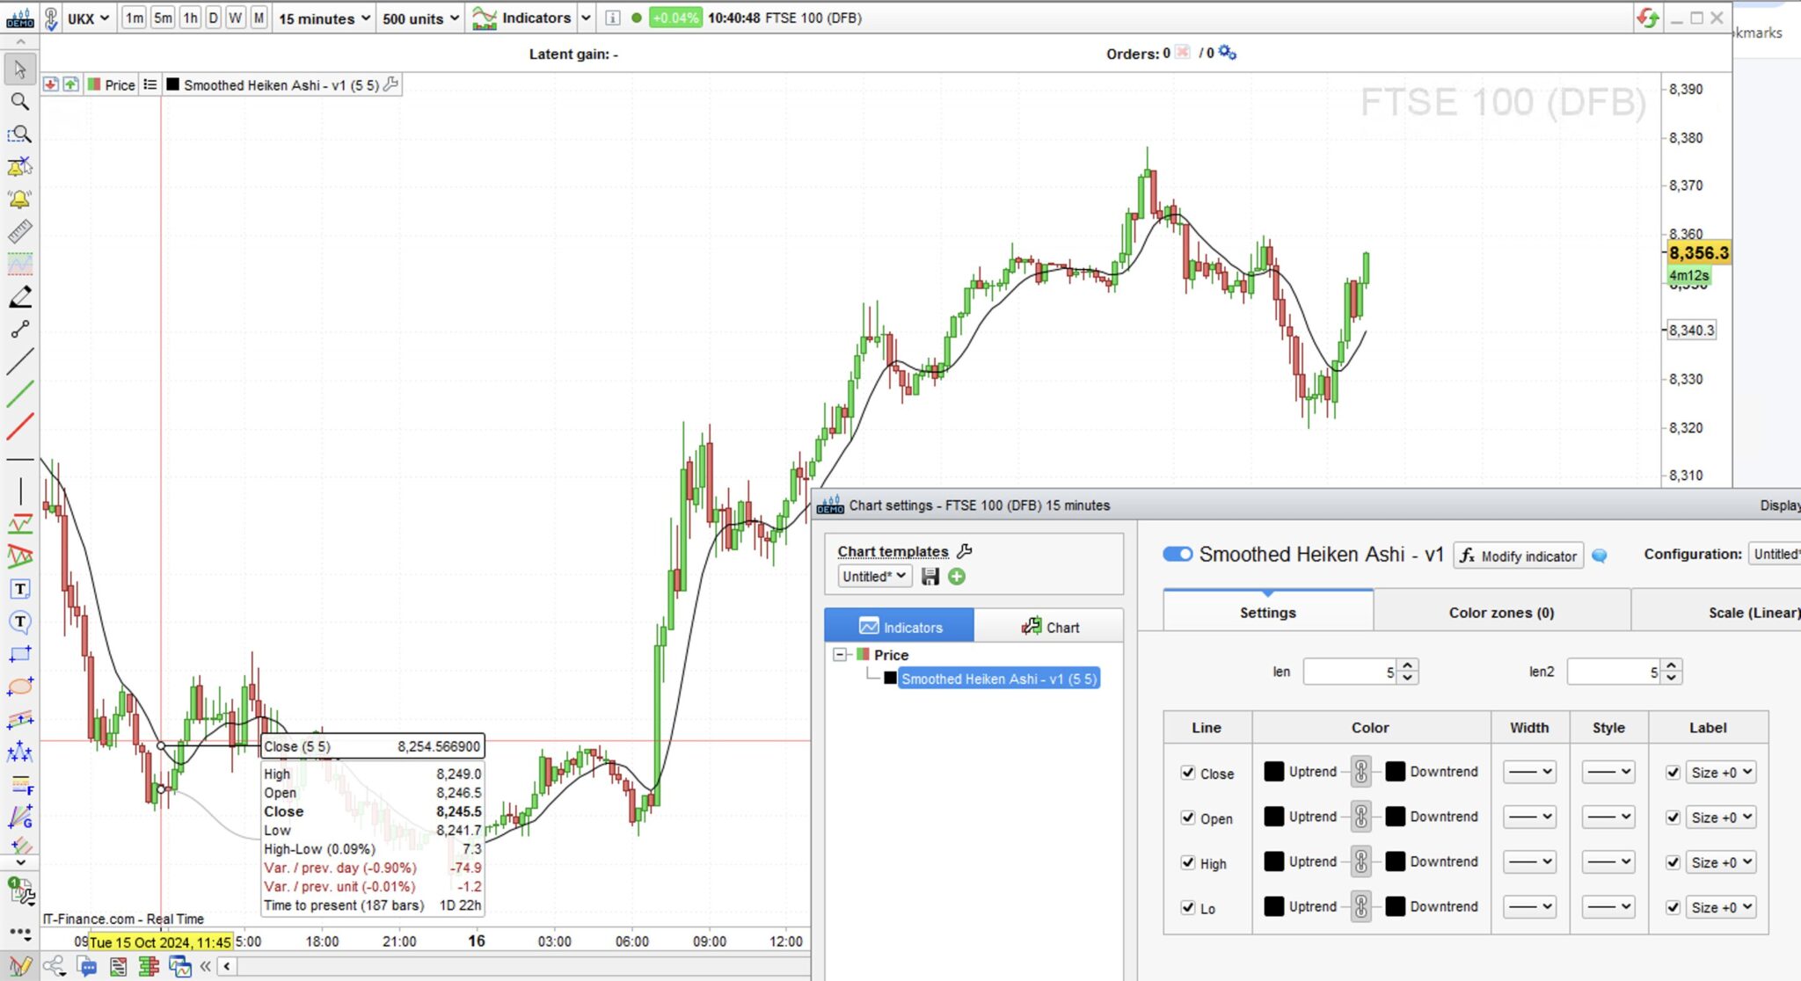Click the Modify indicator button

[1519, 556]
